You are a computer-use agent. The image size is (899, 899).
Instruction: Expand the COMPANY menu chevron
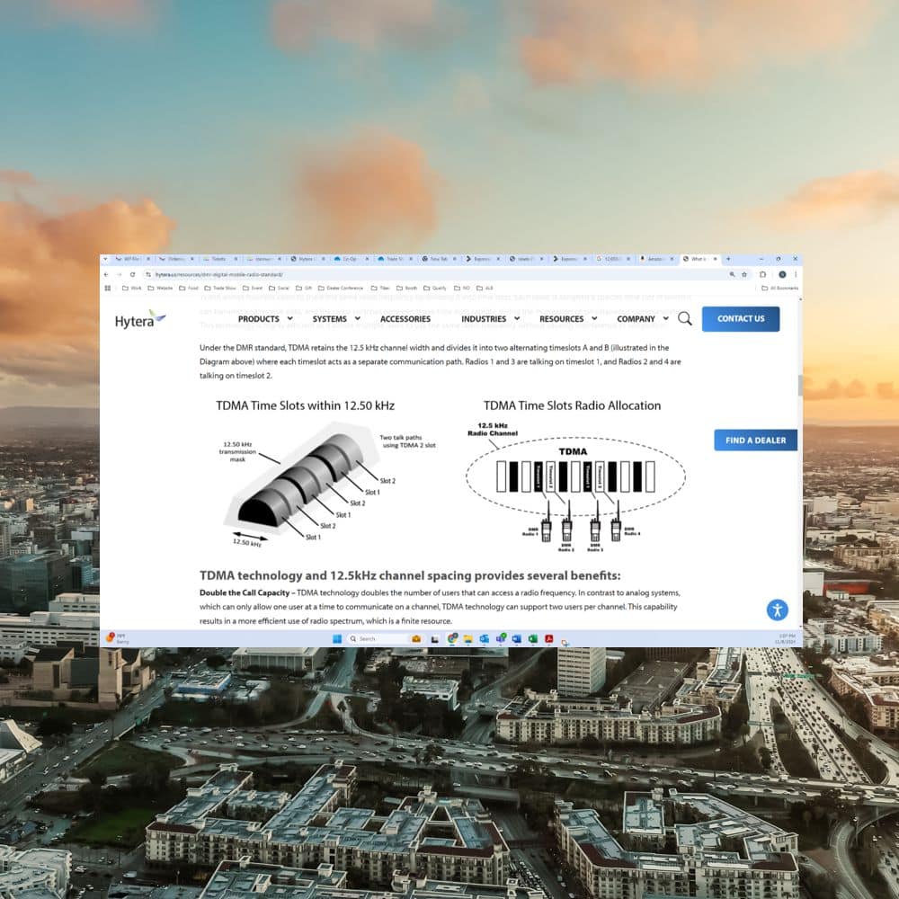coord(665,319)
